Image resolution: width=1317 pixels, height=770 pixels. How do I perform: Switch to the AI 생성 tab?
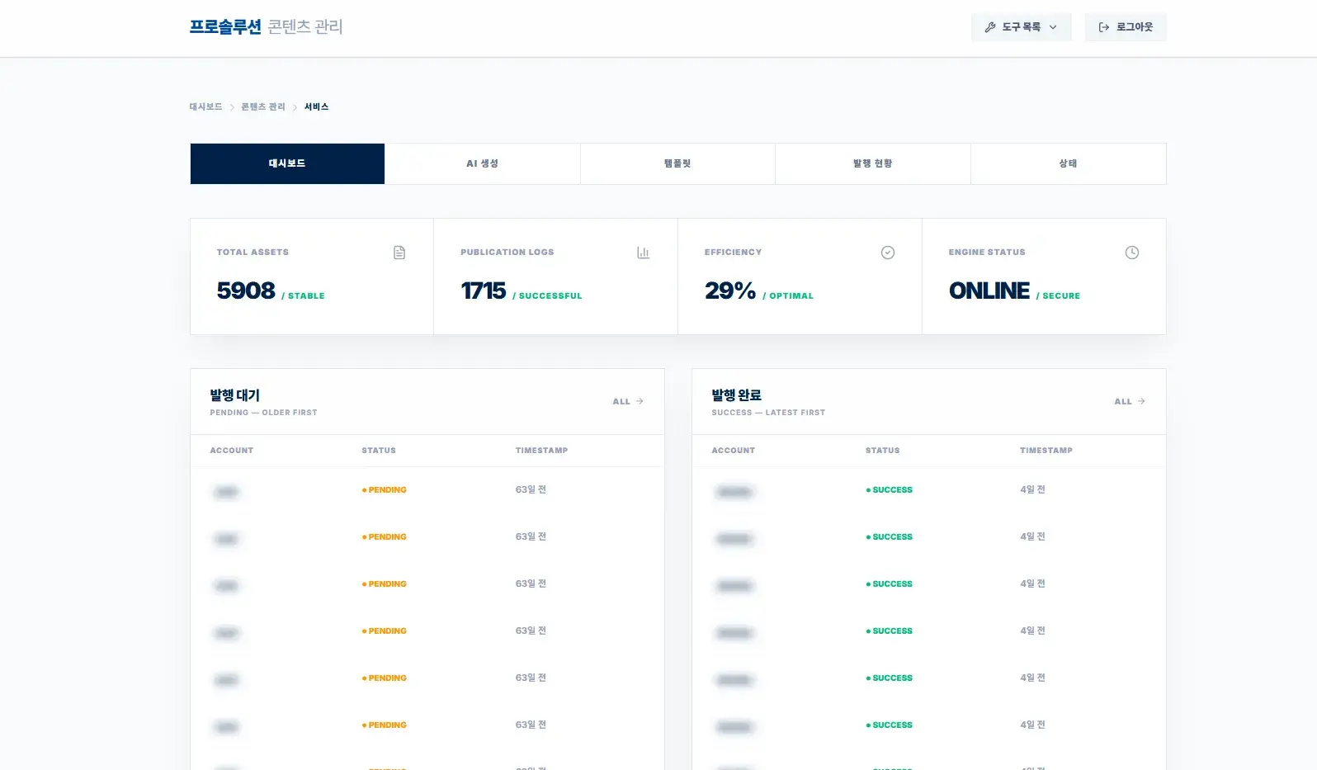point(483,163)
